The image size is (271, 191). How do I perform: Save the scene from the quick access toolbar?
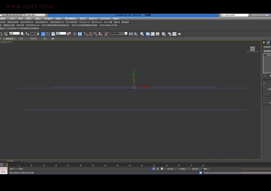pos(8,15)
